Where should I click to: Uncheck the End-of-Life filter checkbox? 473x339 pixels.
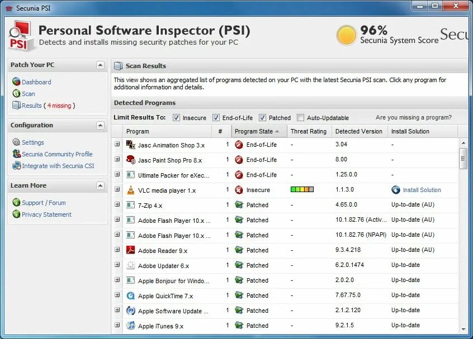coord(216,117)
